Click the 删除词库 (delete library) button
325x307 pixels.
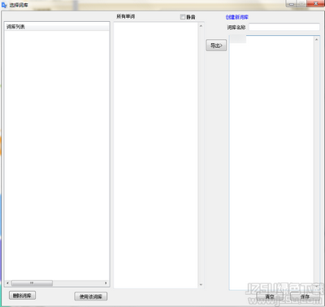(x=22, y=296)
